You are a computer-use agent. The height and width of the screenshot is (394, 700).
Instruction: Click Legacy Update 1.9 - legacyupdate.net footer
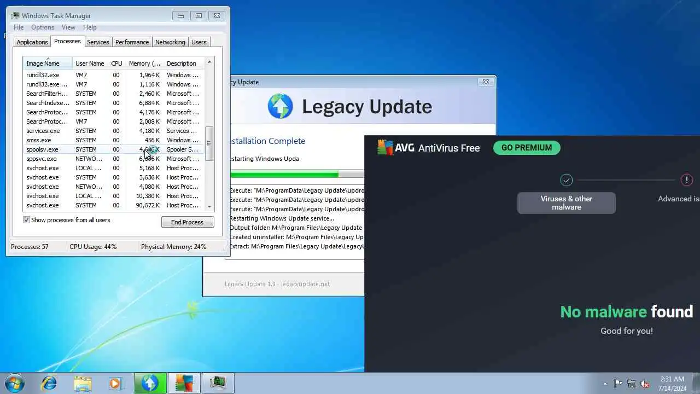point(277,284)
